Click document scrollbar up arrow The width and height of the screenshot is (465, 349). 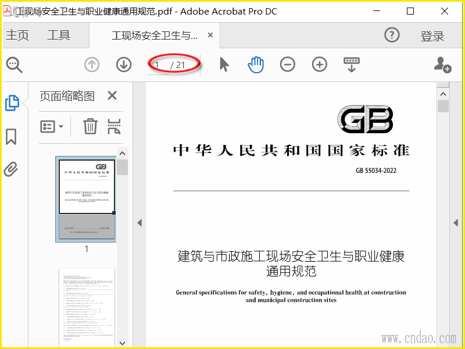tap(443, 94)
